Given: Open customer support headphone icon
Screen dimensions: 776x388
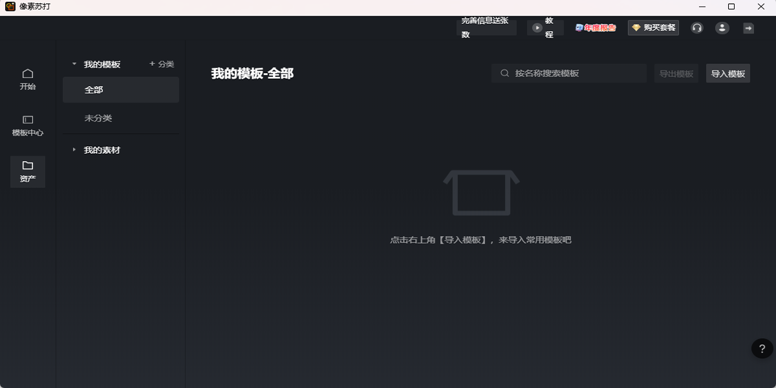Looking at the screenshot, I should 696,28.
